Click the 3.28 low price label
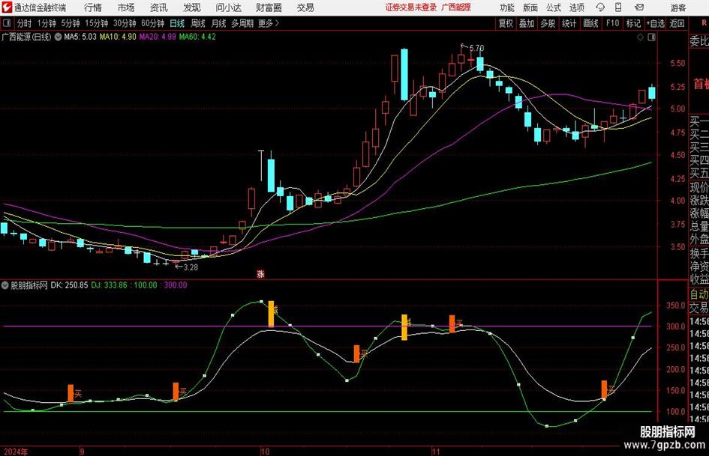The image size is (709, 456). (x=191, y=267)
